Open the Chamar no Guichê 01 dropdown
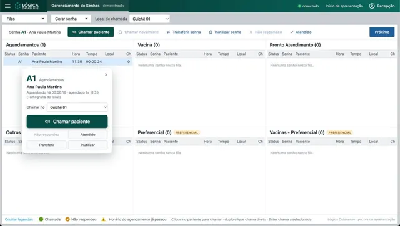This screenshot has height=226, width=400. (77, 107)
